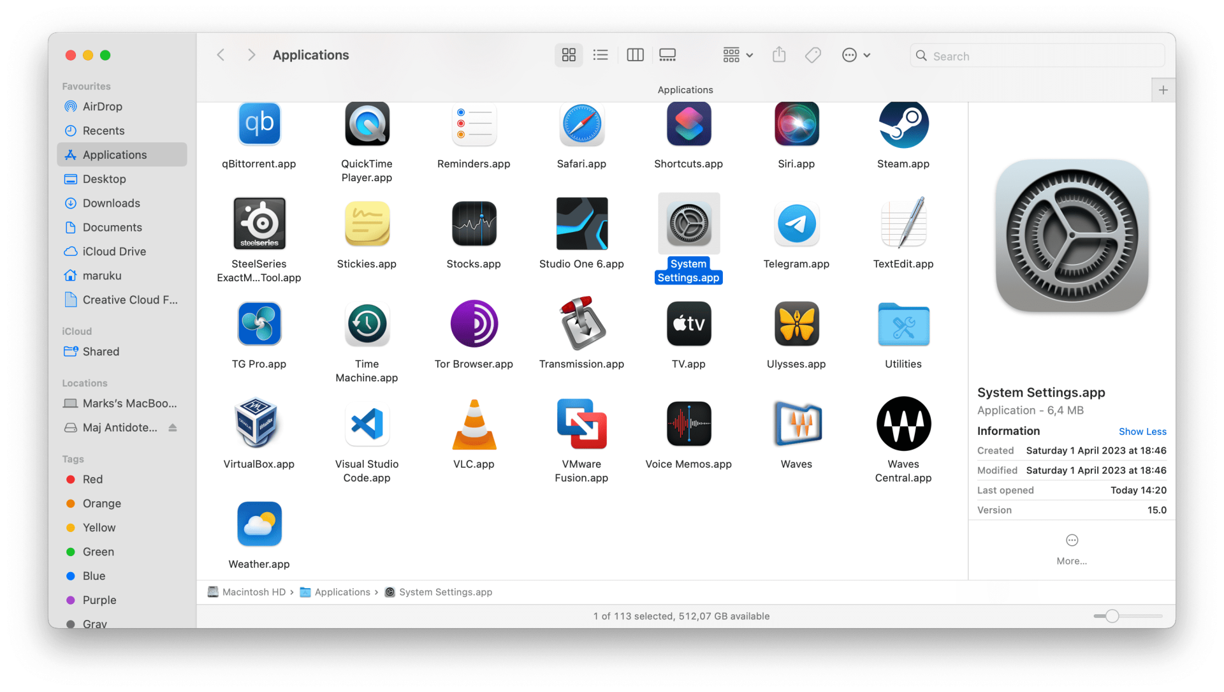Viewport: 1224px width, 692px height.
Task: Open the action menu with ellipsis
Action: click(856, 55)
